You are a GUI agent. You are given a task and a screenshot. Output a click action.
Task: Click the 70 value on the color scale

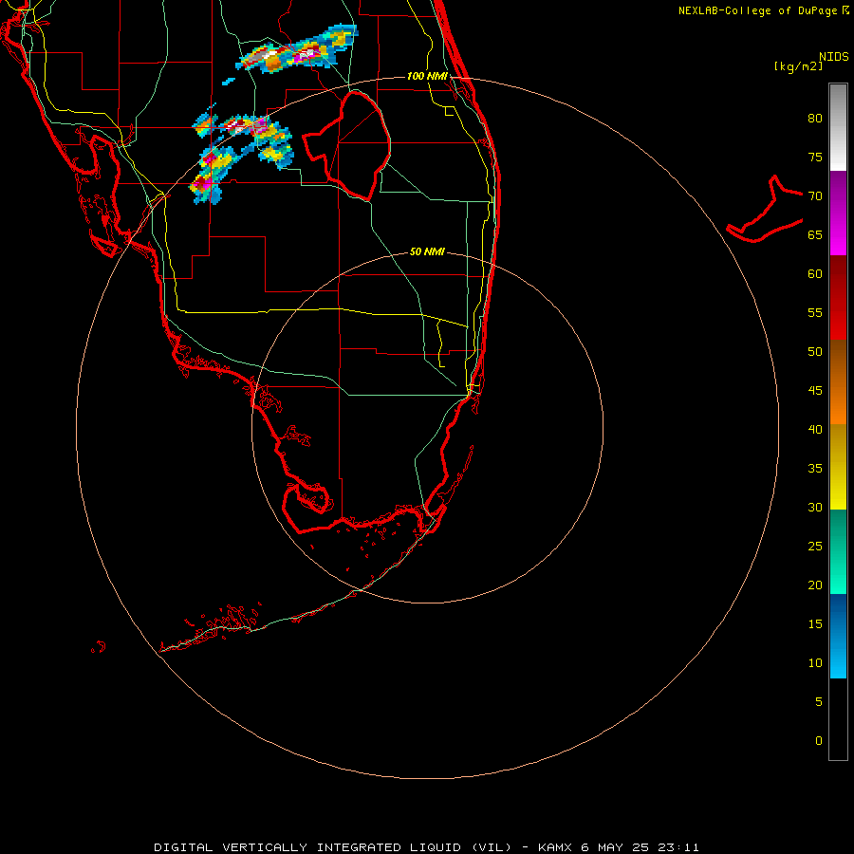pos(815,196)
